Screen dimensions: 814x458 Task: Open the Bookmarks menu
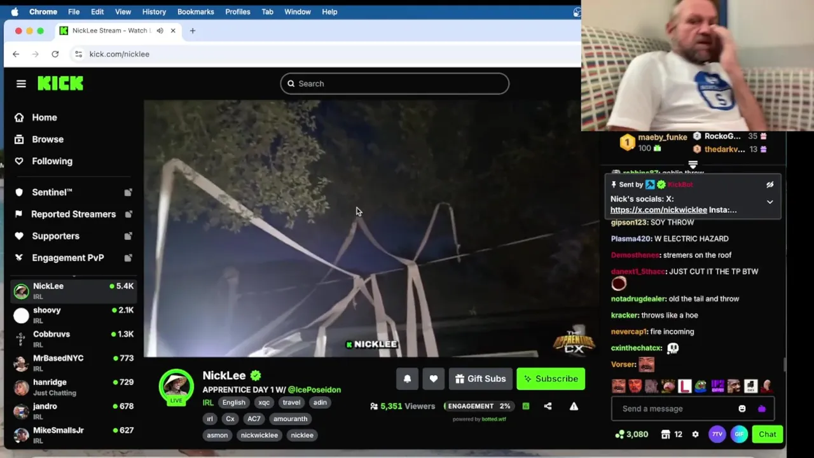[195, 11]
